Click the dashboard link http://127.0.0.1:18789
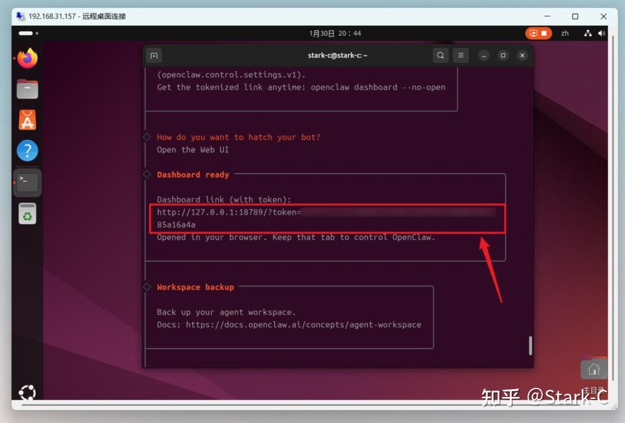This screenshot has width=625, height=423. [x=229, y=212]
